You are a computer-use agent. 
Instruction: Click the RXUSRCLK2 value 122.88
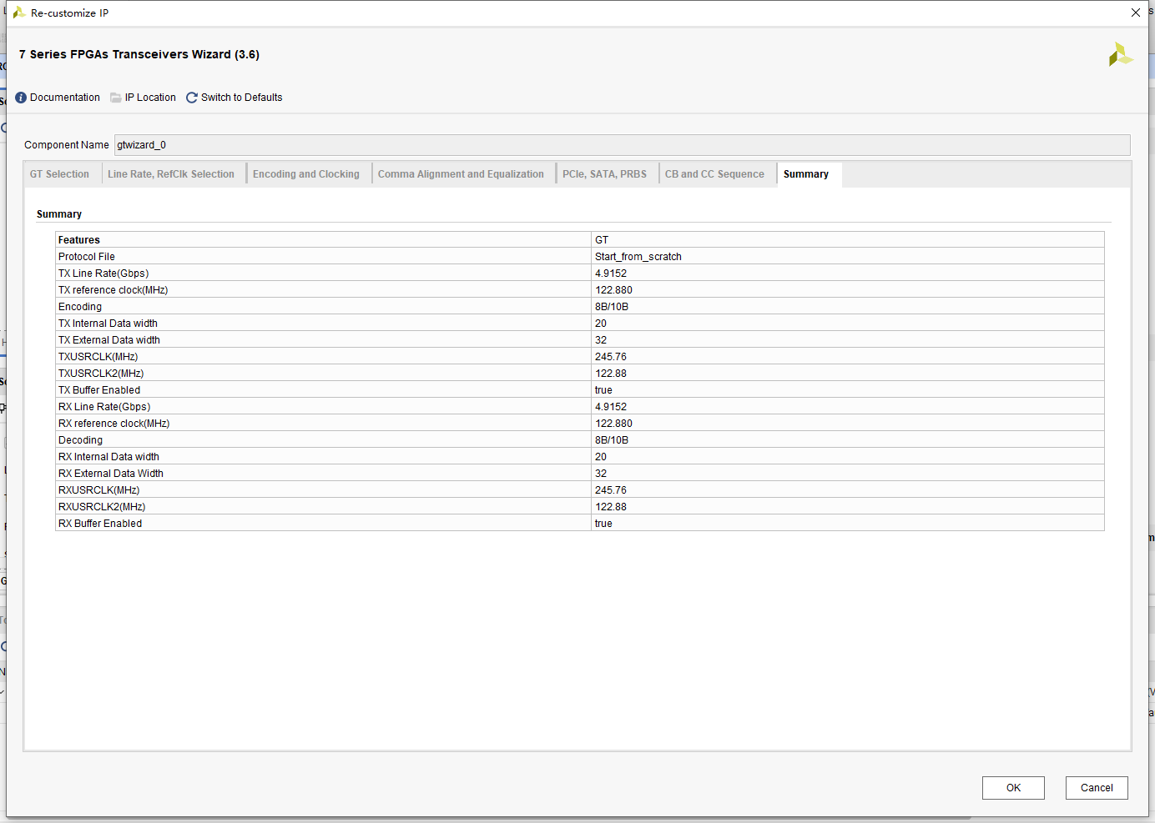point(611,507)
